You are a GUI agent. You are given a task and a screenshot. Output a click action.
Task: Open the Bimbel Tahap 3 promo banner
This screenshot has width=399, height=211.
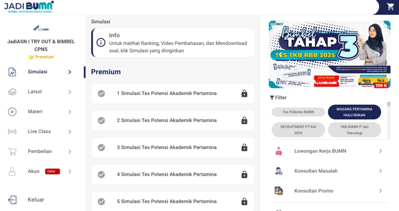330,54
